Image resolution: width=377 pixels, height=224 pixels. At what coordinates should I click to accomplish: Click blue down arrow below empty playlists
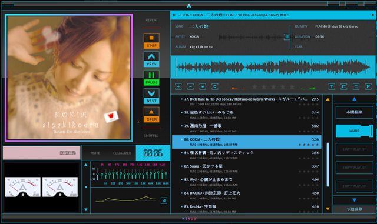(354, 200)
